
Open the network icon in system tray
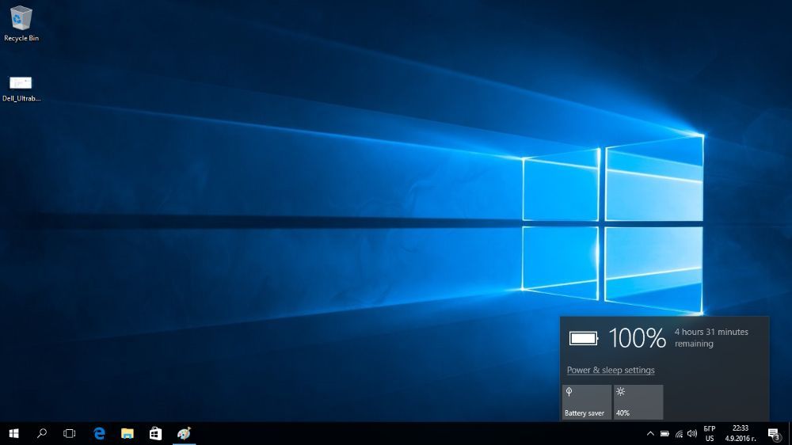[x=679, y=433]
